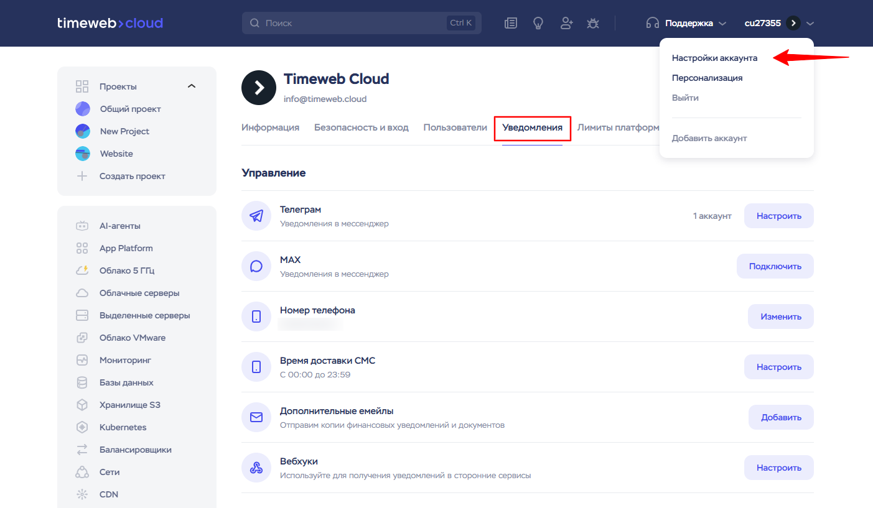Click the Облако VMware sidebar icon
The height and width of the screenshot is (508, 873).
point(82,338)
